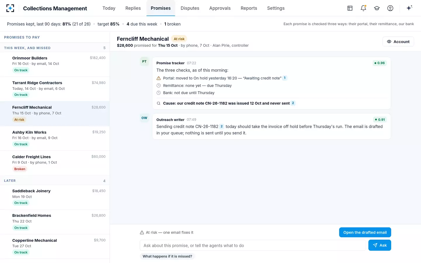Switch to the Reports tab
The width and height of the screenshot is (421, 263).
pos(249,8)
